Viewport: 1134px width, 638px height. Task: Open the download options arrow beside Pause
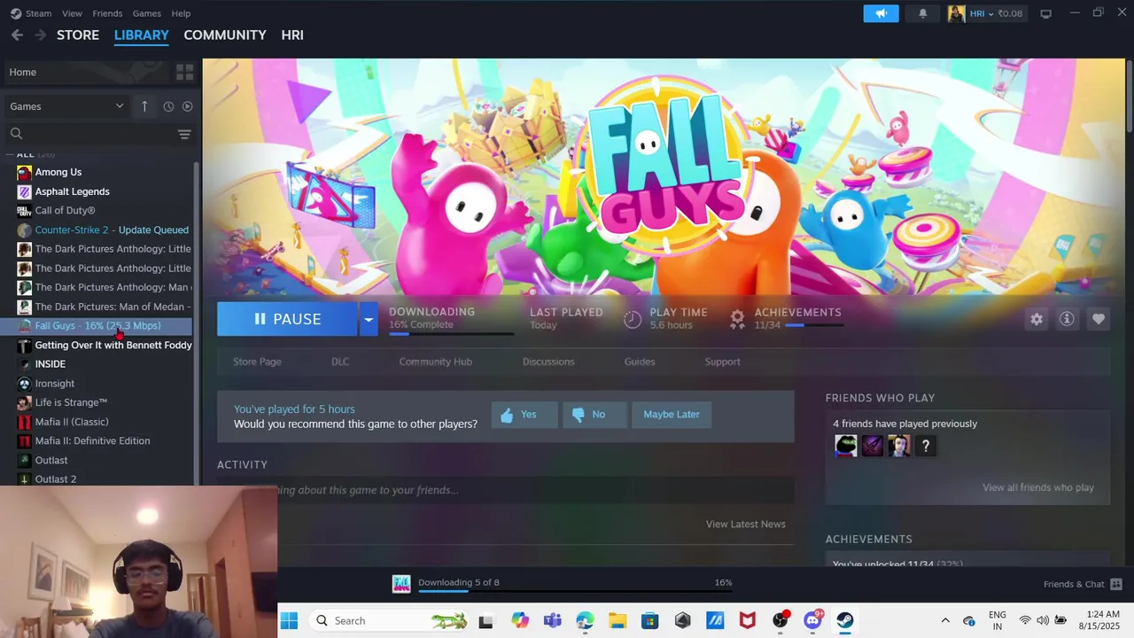(369, 319)
